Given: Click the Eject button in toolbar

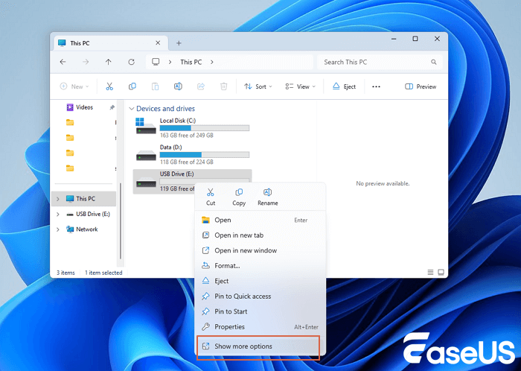Looking at the screenshot, I should 344,86.
